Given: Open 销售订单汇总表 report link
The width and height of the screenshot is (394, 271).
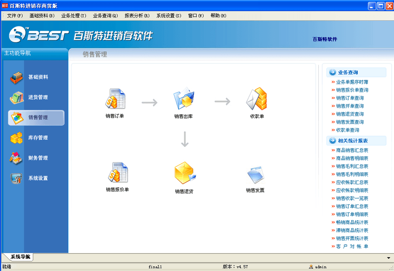Looking at the screenshot, I should click(x=352, y=206).
